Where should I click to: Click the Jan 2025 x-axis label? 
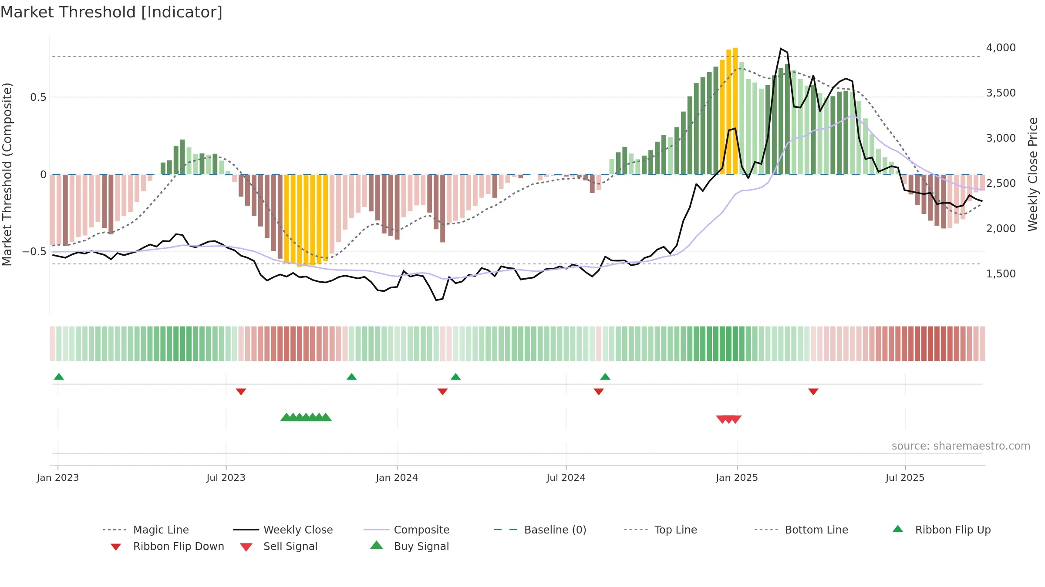coord(737,477)
